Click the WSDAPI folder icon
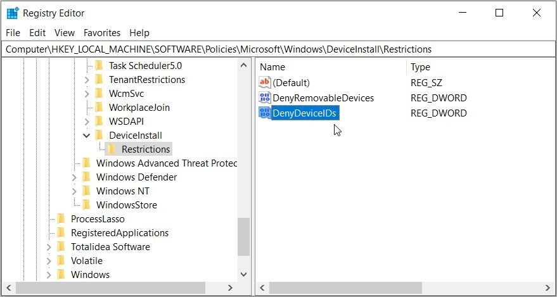Image resolution: width=557 pixels, height=297 pixels. (x=99, y=122)
